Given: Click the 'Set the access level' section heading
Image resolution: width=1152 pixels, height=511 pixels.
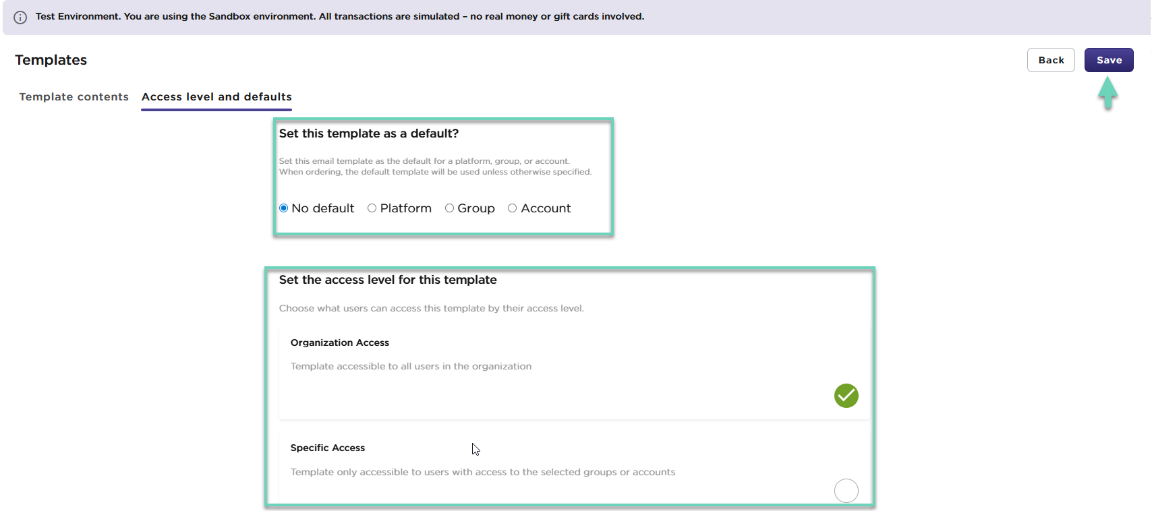Looking at the screenshot, I should coord(387,280).
